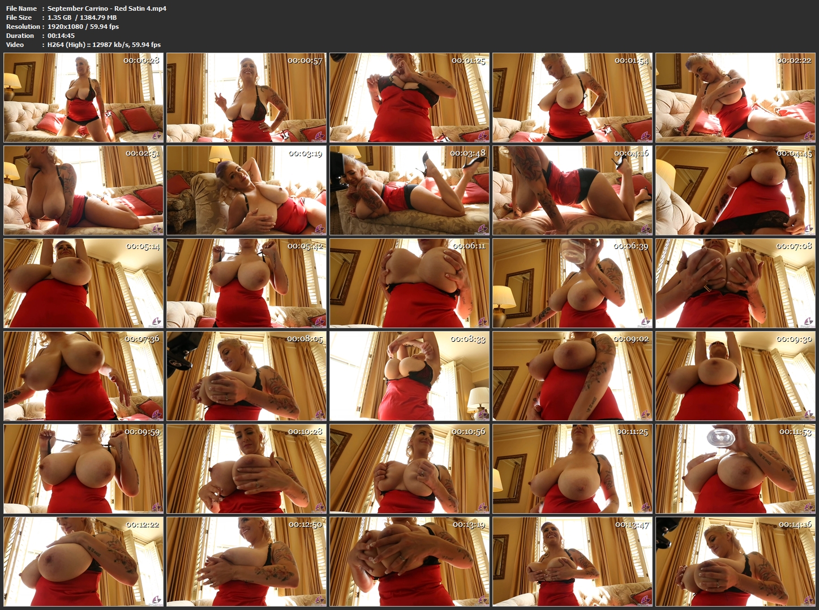Click the Resolution 1920x1080 value

(83, 27)
